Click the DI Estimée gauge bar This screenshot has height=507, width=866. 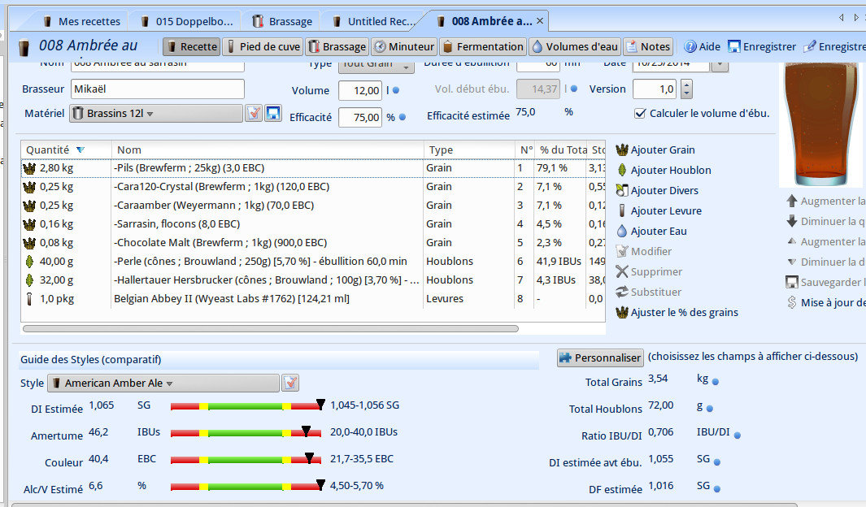tap(246, 406)
